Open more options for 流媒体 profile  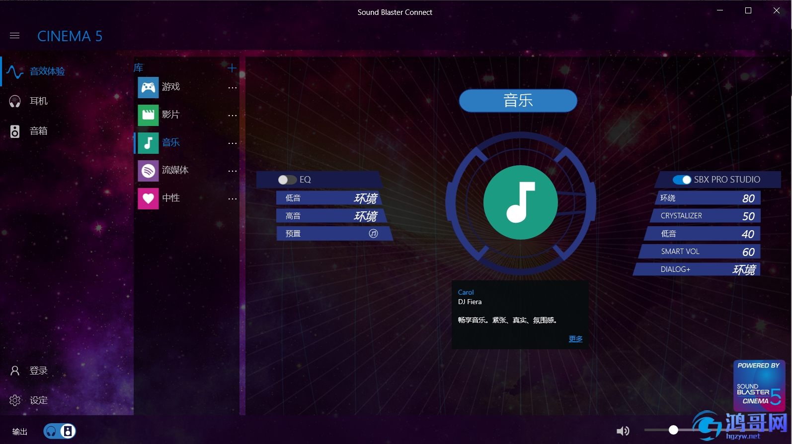(233, 171)
